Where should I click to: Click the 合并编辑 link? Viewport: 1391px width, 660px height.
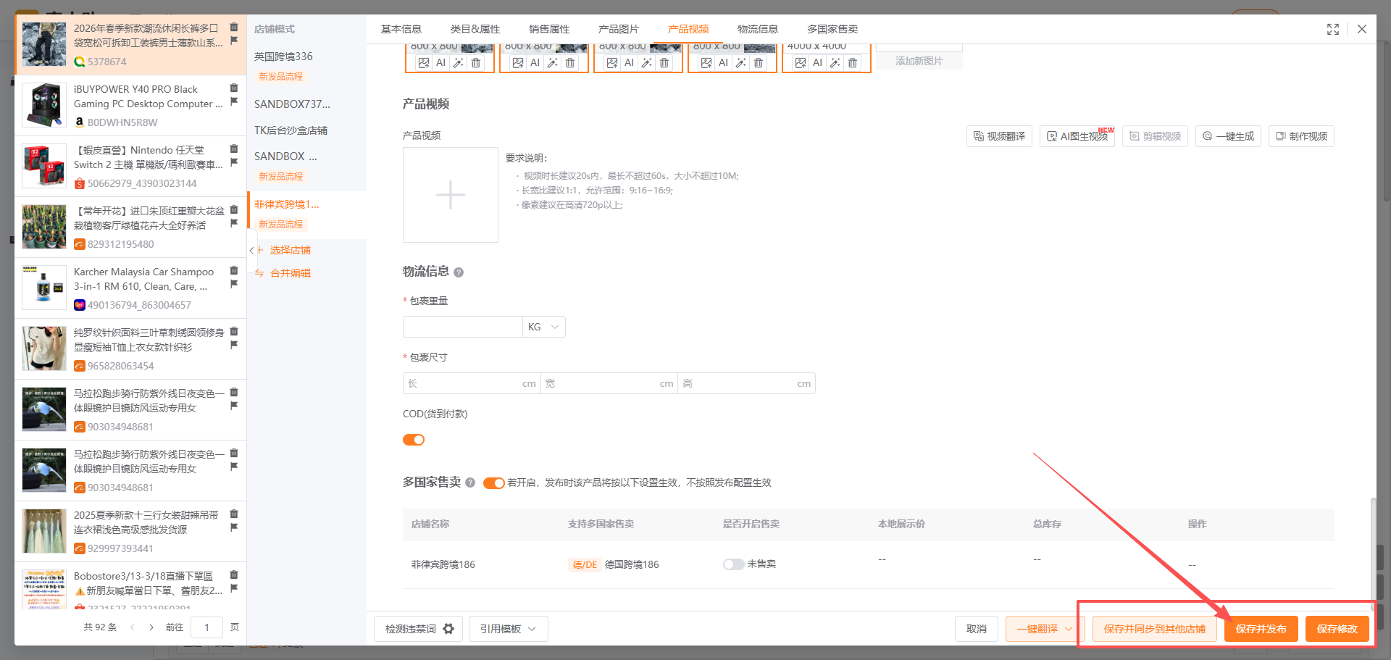(x=291, y=273)
